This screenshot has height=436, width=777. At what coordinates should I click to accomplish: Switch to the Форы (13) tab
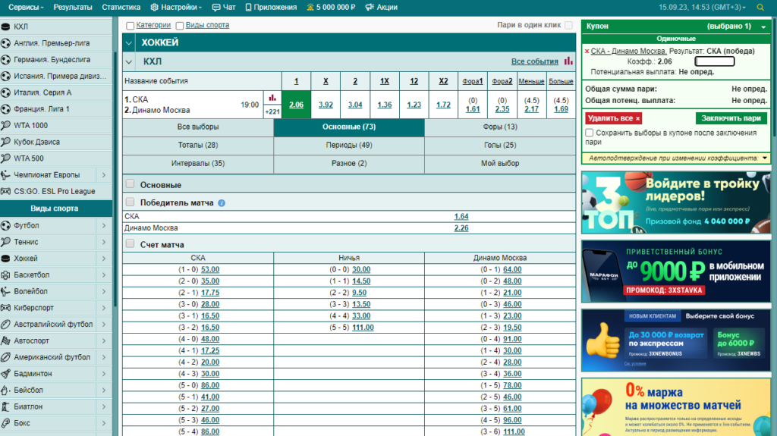tap(500, 127)
